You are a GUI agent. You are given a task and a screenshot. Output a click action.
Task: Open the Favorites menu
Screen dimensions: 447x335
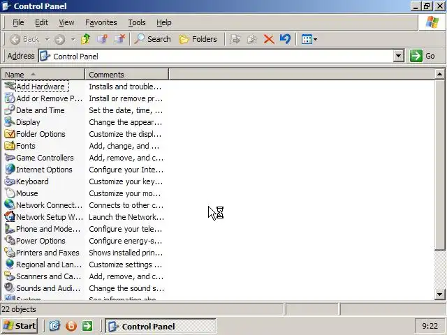101,22
